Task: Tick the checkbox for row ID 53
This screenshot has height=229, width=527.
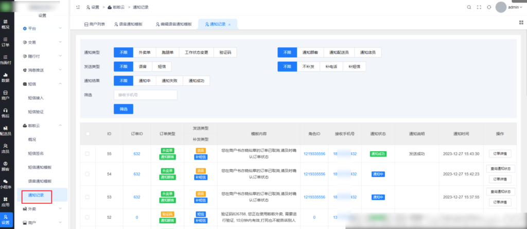Action: click(87, 197)
